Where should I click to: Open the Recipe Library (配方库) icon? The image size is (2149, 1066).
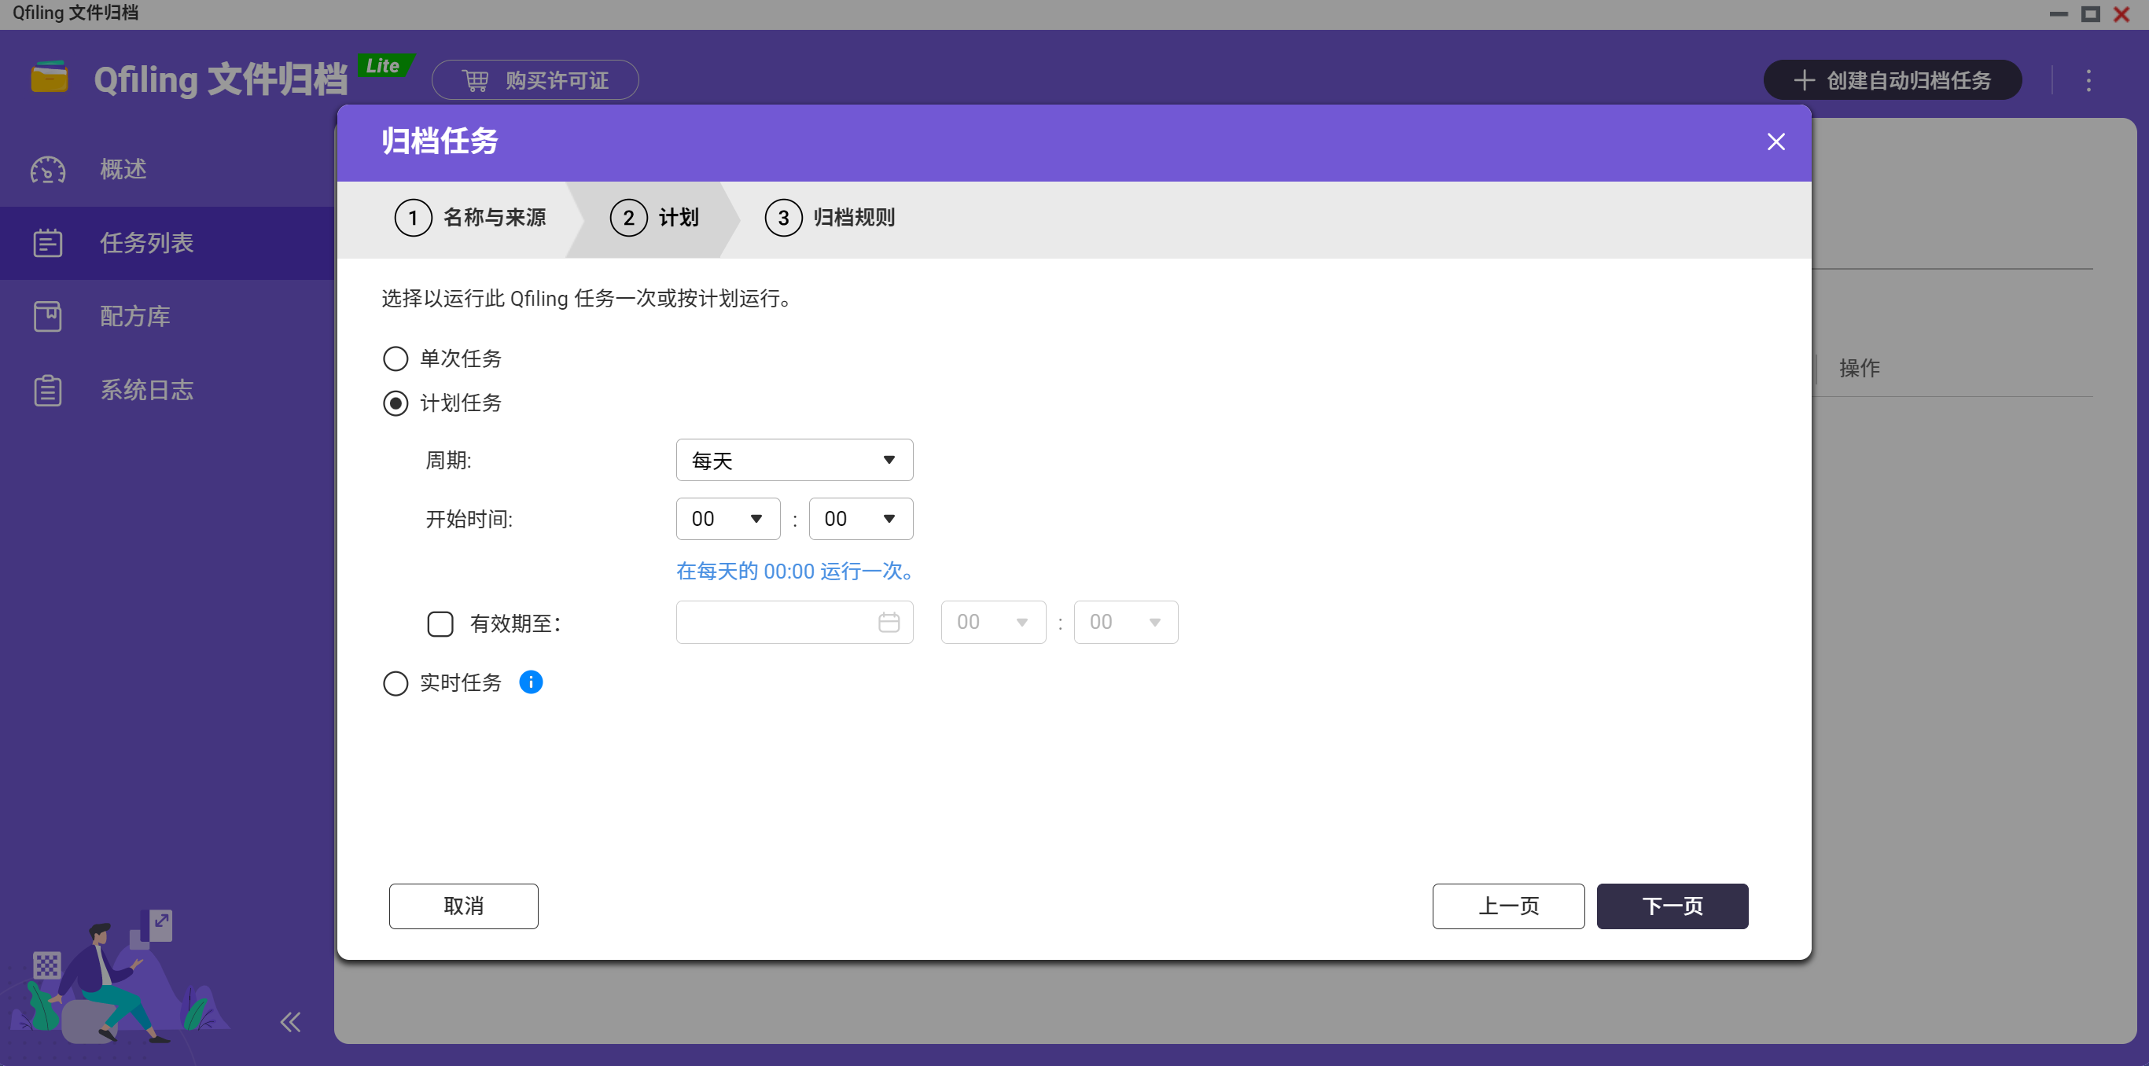47,316
